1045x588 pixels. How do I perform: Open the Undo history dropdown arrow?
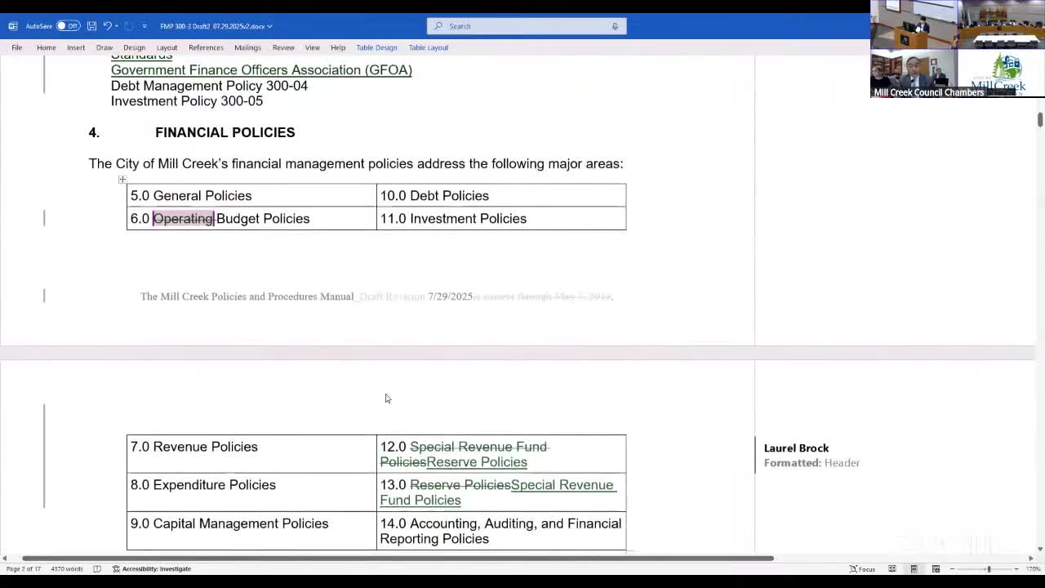tap(116, 26)
